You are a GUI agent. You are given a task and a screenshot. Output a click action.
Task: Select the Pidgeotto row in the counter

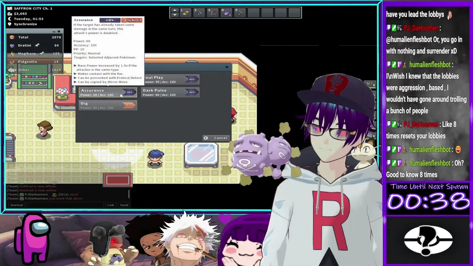click(34, 62)
